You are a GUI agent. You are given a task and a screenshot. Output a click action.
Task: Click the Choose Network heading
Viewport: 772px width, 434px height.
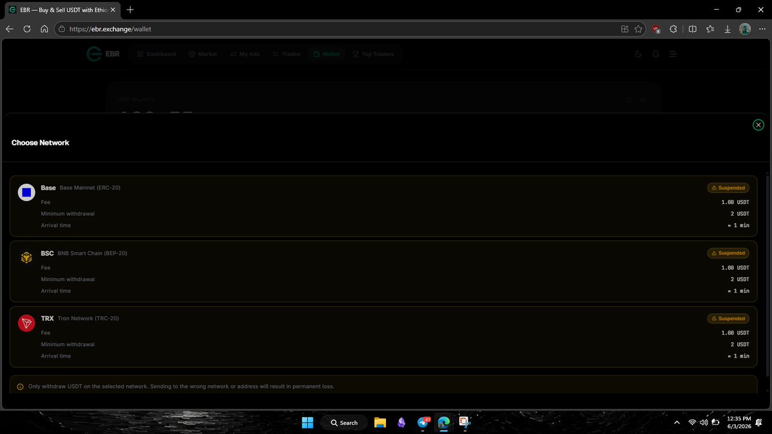tap(41, 143)
